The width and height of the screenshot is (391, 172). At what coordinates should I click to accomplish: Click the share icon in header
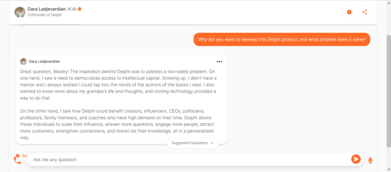364,12
